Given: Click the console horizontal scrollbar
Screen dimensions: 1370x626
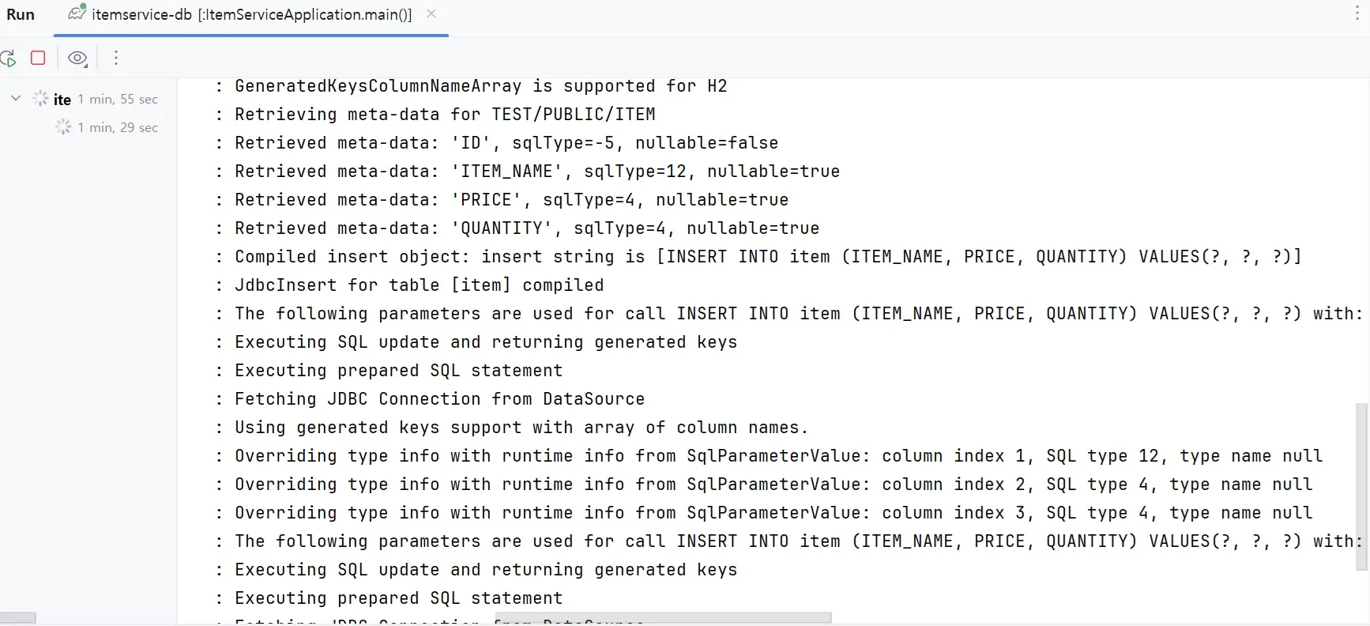Looking at the screenshot, I should click(x=664, y=618).
